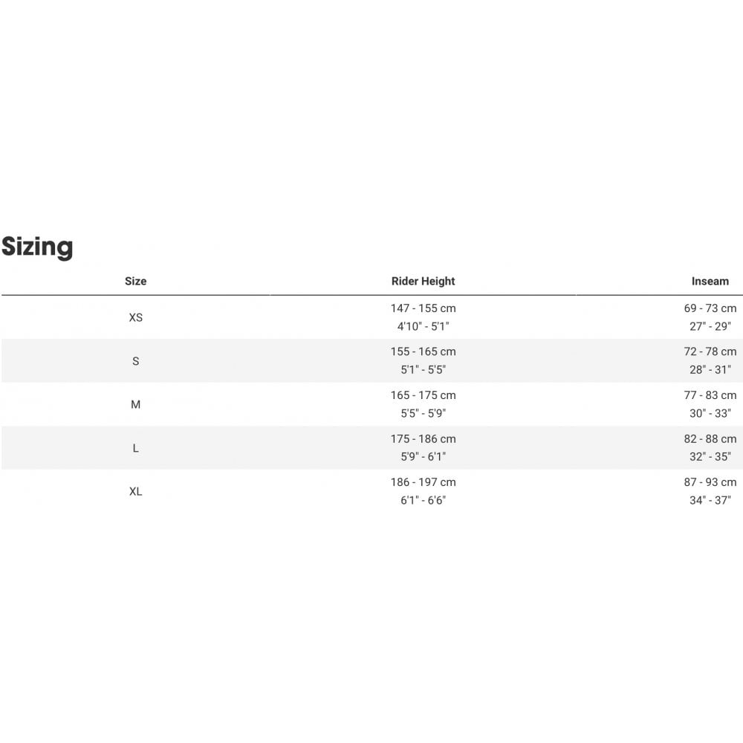The image size is (743, 743).
Task: Select the 5'9" - 6'1" height value
Action: pyautogui.click(x=424, y=457)
